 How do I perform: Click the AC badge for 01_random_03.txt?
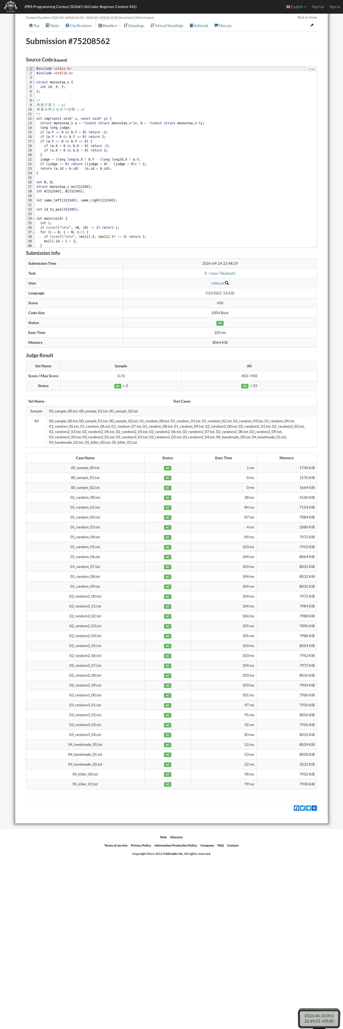(x=168, y=527)
